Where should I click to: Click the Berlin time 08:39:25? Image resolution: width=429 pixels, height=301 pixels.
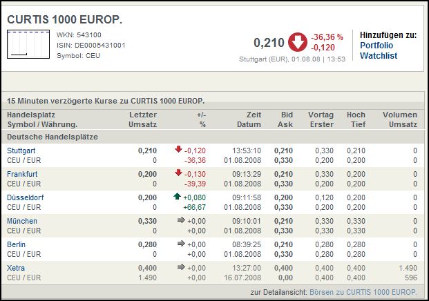pos(247,245)
